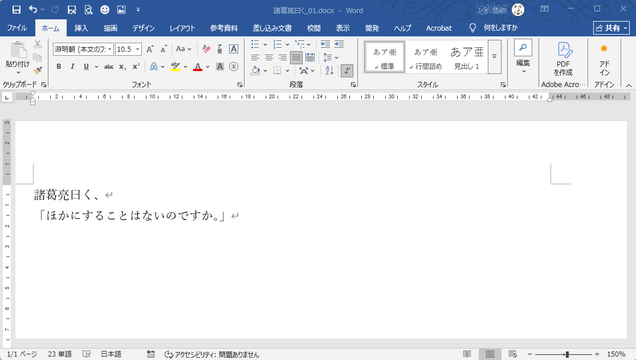Open the lightbulb tell-me search
636x360 pixels.
pyautogui.click(x=472, y=27)
